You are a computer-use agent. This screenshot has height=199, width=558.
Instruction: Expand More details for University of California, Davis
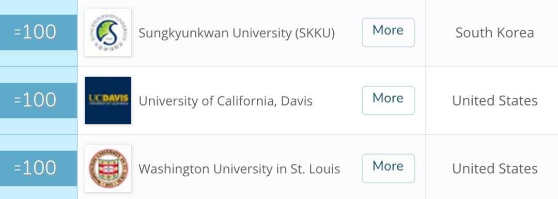(388, 100)
